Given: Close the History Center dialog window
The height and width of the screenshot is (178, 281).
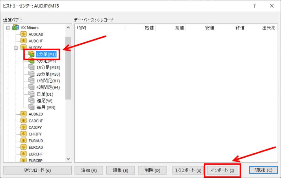Looking at the screenshot, I should click(272, 6).
